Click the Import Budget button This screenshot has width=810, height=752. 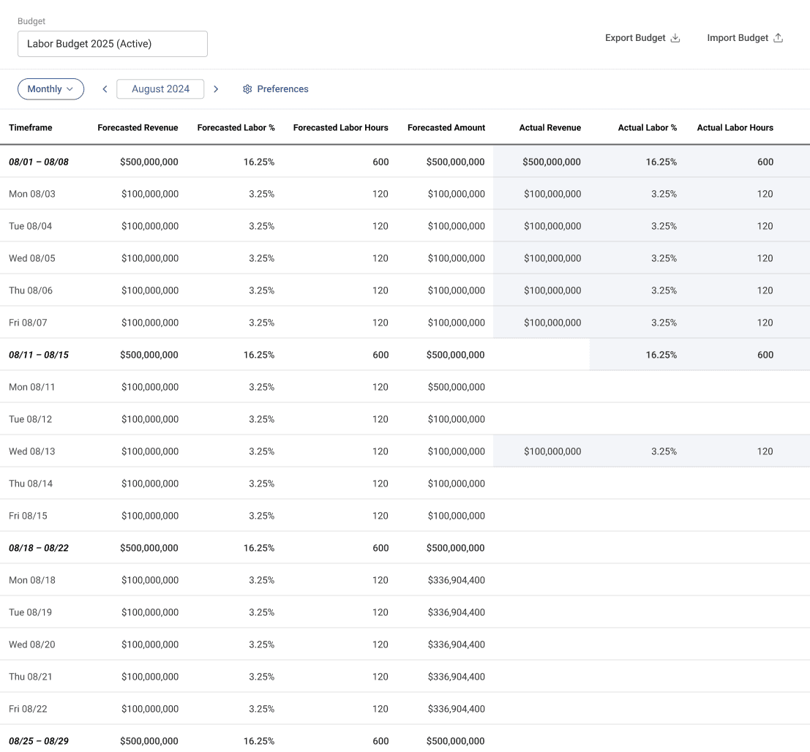tap(738, 38)
